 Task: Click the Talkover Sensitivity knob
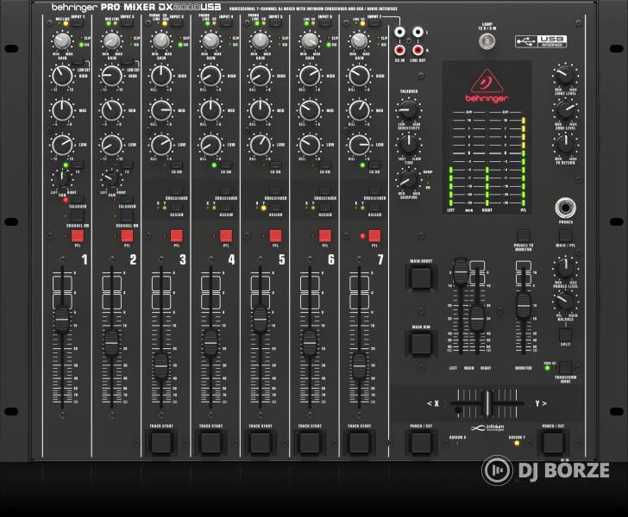click(408, 109)
